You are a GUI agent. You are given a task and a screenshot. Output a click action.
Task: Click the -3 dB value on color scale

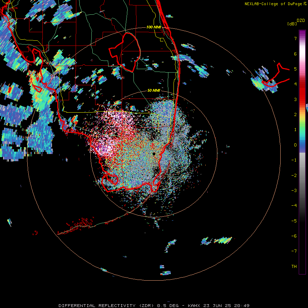tap(294, 190)
